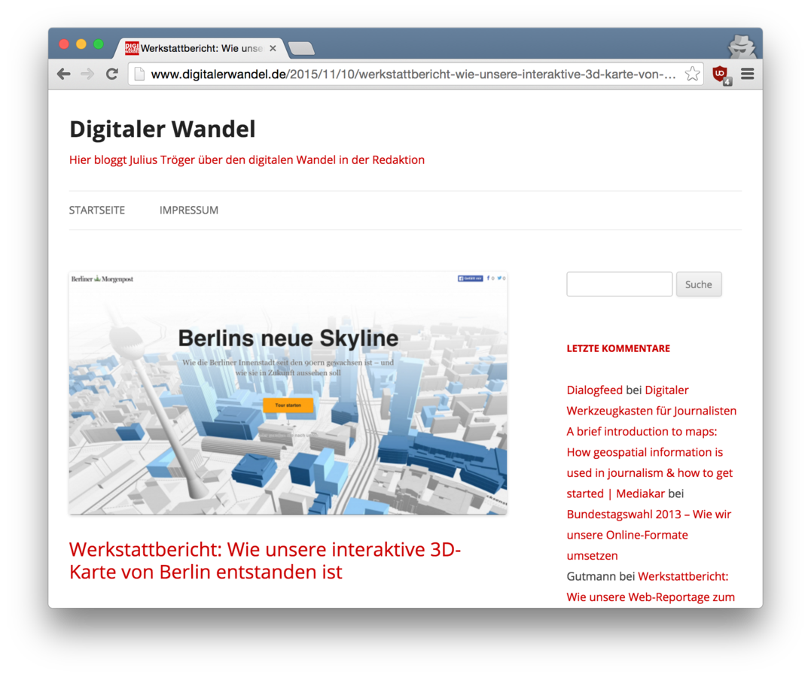
Task: Click the Tour starten button in image
Action: pyautogui.click(x=288, y=405)
